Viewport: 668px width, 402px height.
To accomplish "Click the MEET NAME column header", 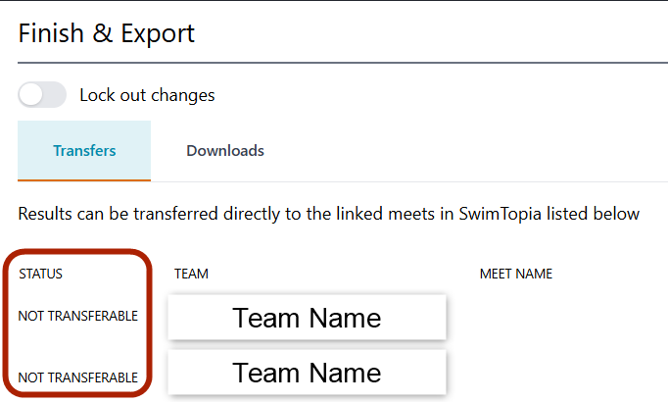I will (516, 274).
